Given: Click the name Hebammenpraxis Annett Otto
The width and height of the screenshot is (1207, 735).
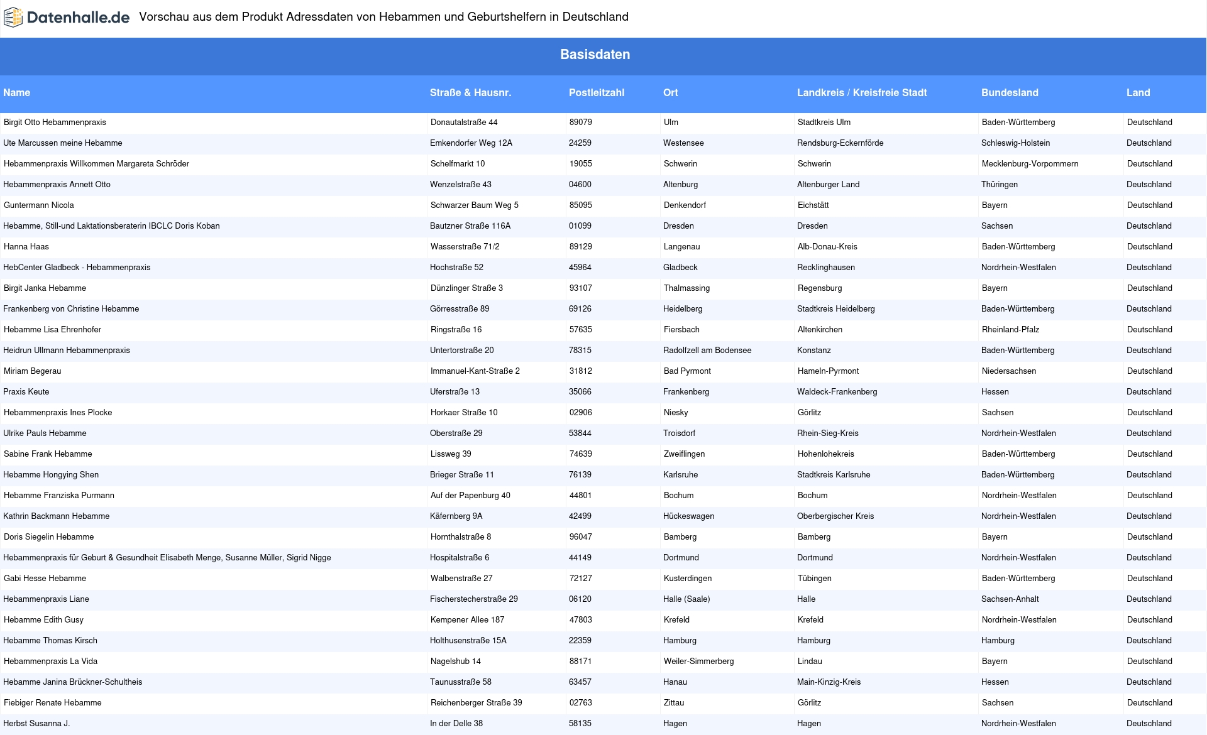Looking at the screenshot, I should point(57,185).
